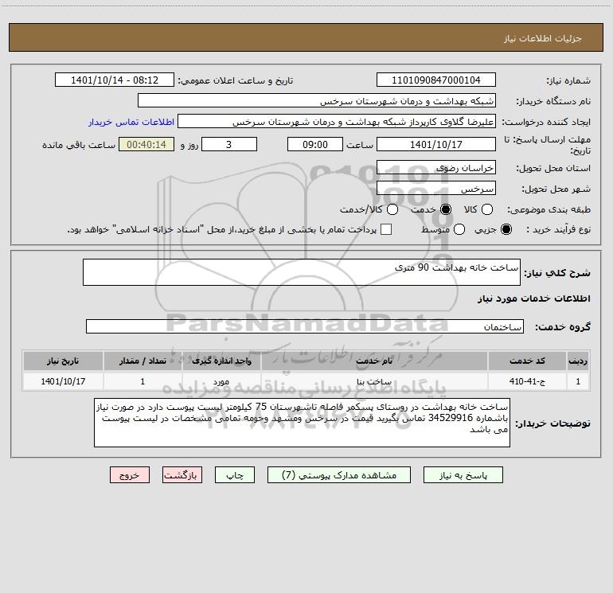Click the کد خدمت column header

click(527, 361)
